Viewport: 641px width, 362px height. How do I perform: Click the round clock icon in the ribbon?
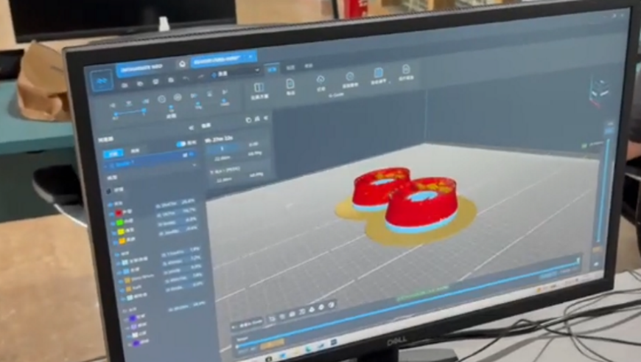[x=350, y=77]
